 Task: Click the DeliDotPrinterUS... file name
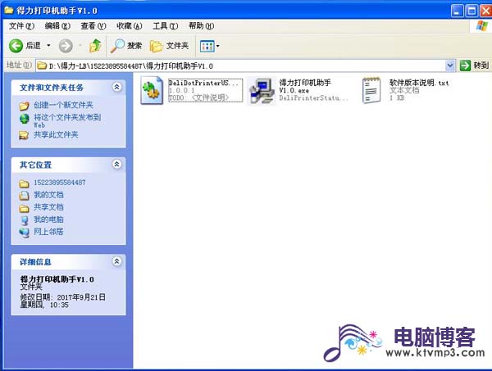coord(203,83)
